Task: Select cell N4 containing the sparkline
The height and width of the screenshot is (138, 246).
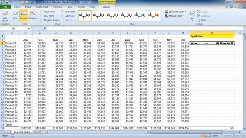Action: 212,43
